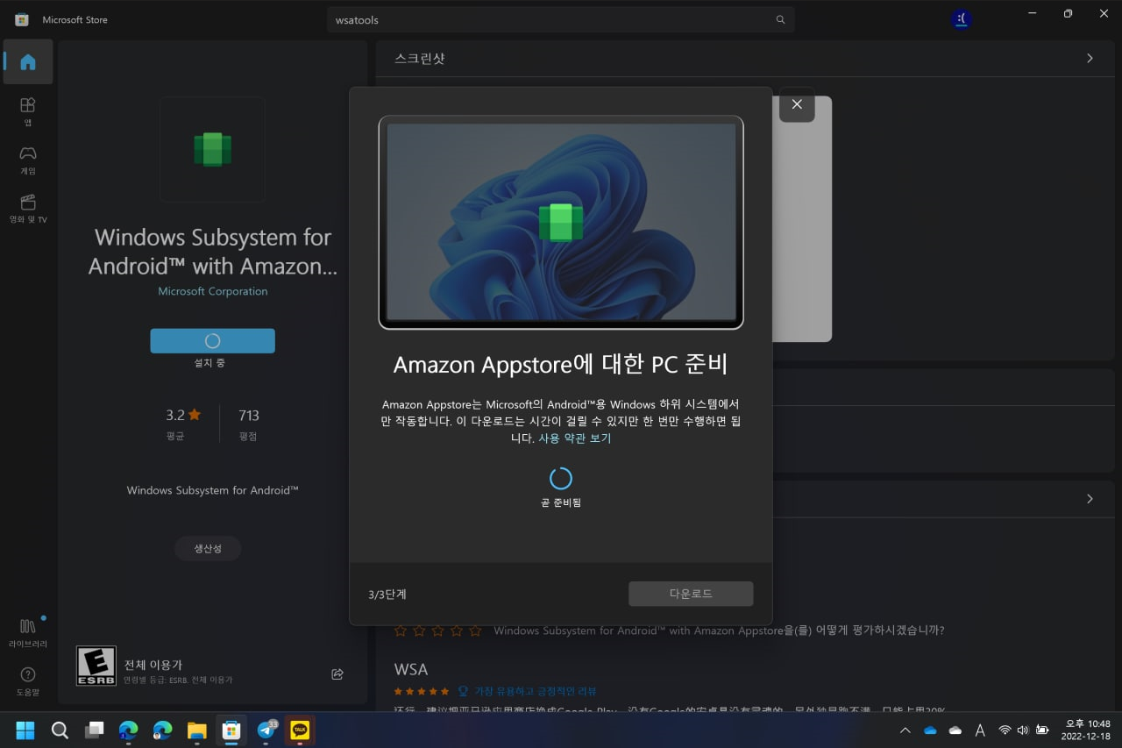The width and height of the screenshot is (1122, 748).
Task: Click the progress spinner in the dialog
Action: pyautogui.click(x=561, y=478)
